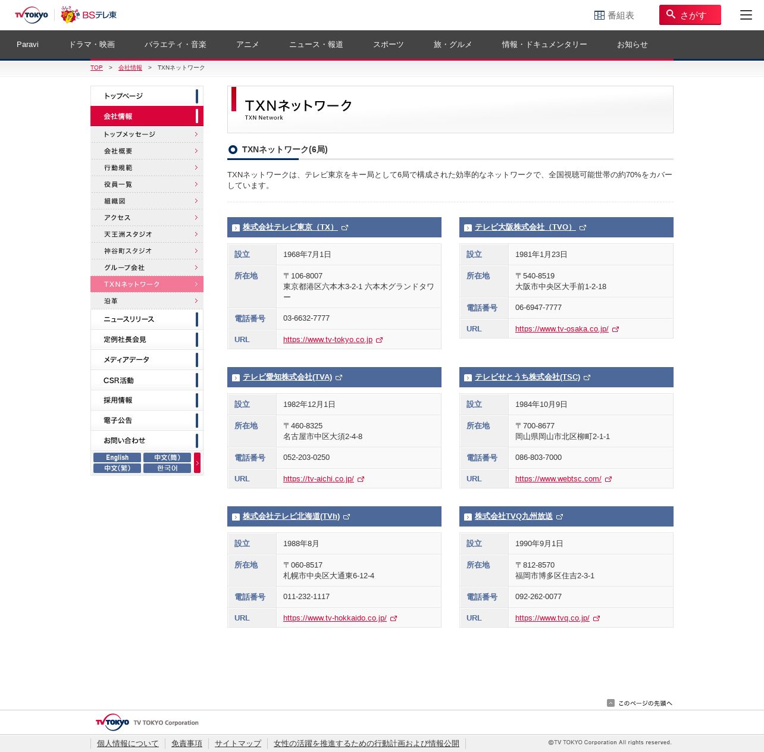Visit https://www.webtsc.com/ URL
The width and height of the screenshot is (764, 752).
click(558, 479)
